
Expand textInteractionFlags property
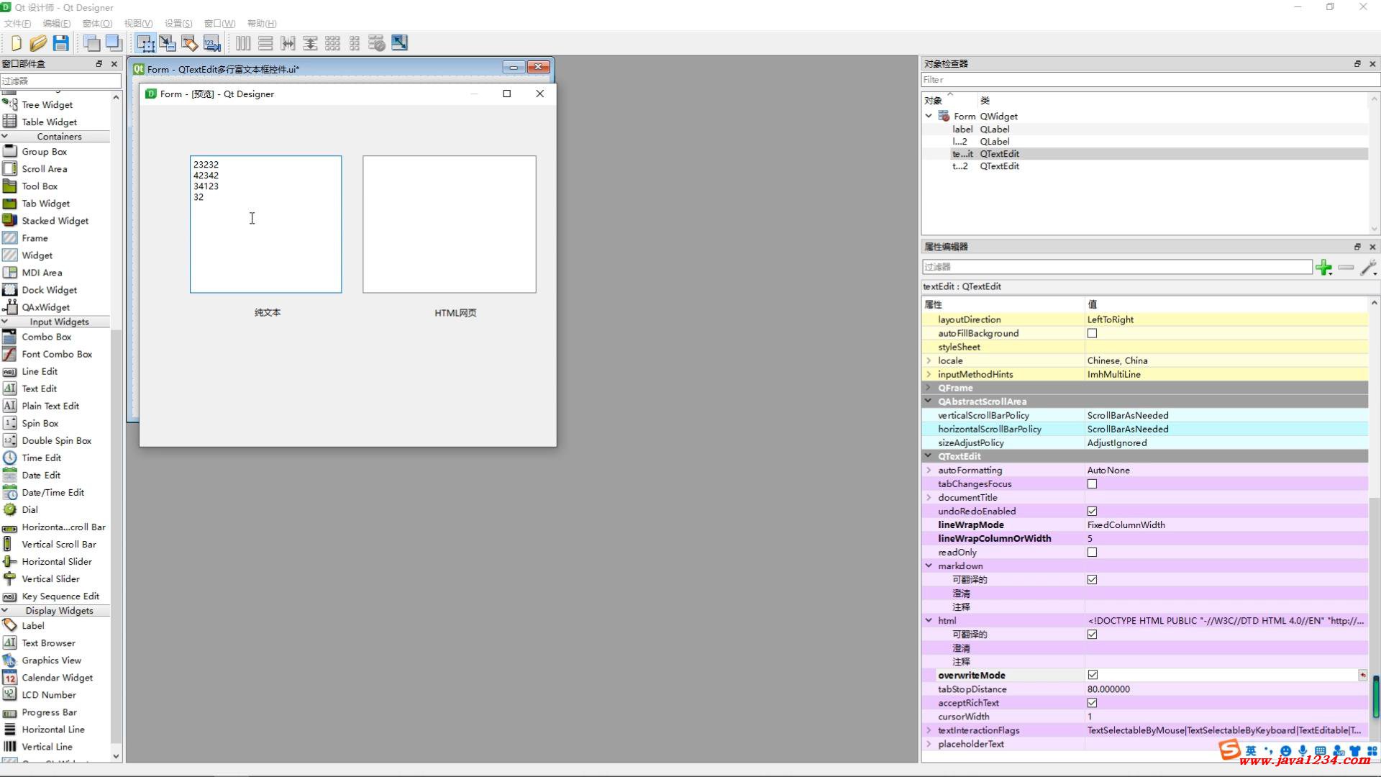click(x=929, y=730)
